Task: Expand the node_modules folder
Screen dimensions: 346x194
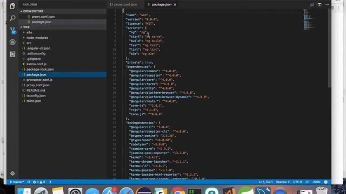Action: (x=63, y=38)
